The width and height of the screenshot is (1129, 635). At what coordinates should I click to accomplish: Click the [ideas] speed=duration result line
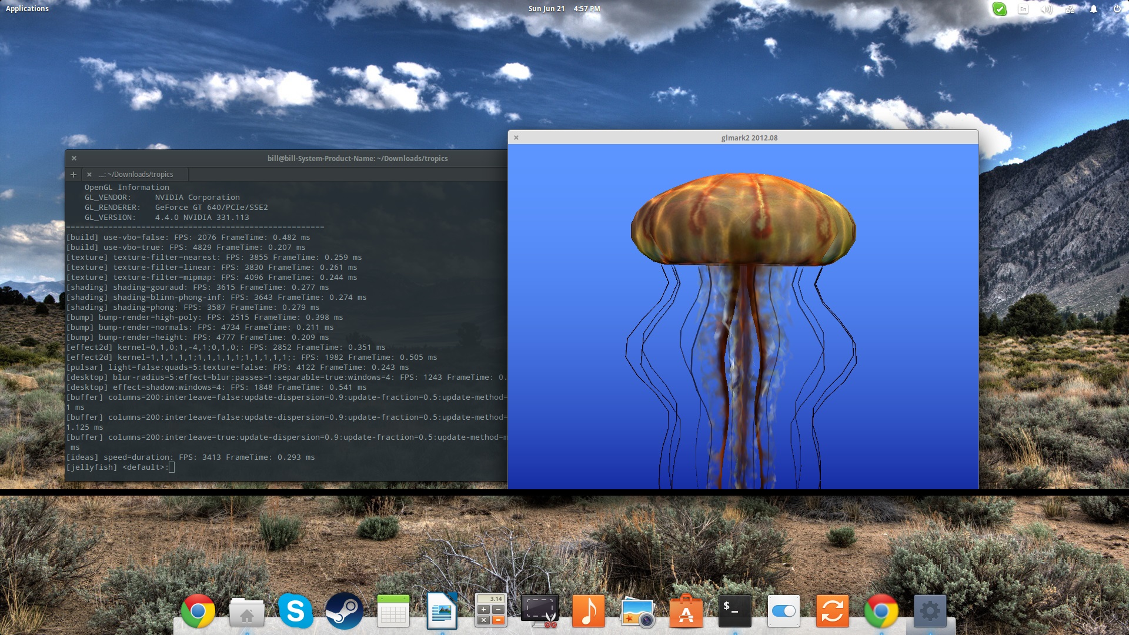191,457
